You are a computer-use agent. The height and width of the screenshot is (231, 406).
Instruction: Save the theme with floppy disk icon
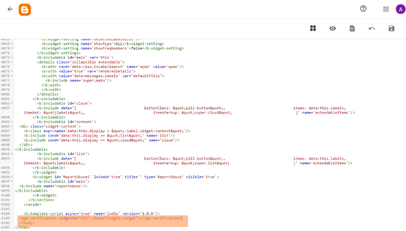[x=391, y=28]
